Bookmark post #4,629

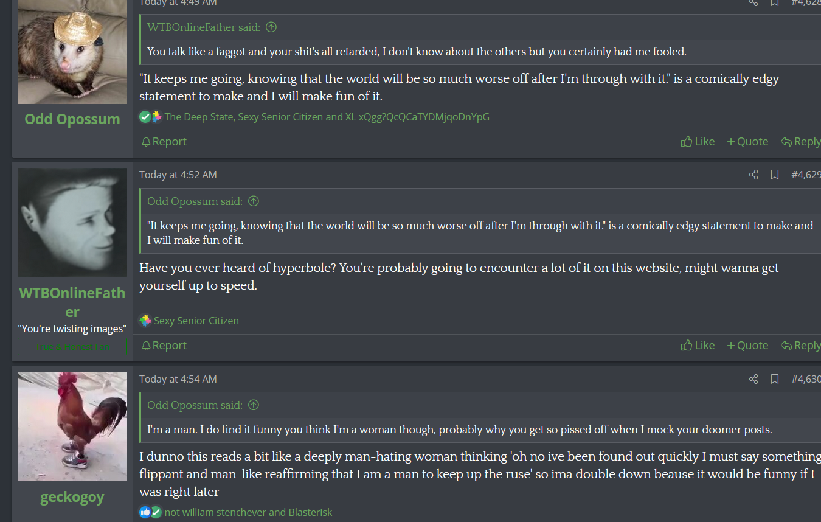(x=775, y=175)
